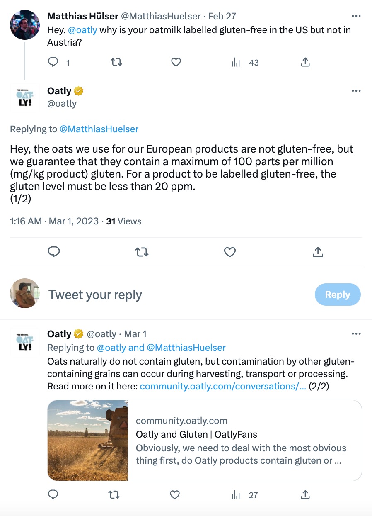Type in the Tweet your reply field

[x=166, y=295]
